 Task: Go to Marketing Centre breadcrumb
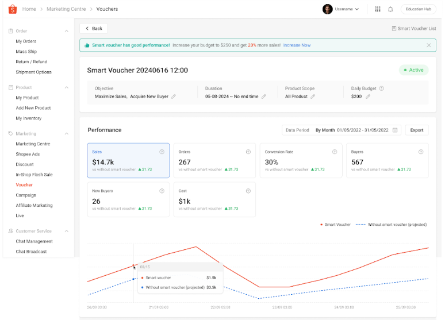click(x=66, y=9)
